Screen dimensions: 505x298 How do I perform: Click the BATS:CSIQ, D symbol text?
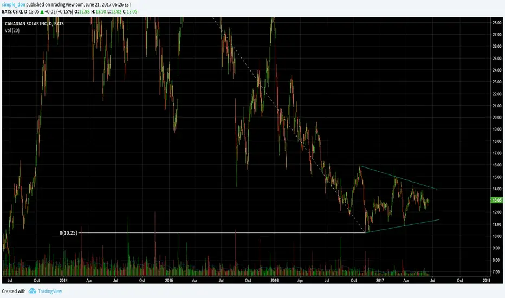[14, 11]
